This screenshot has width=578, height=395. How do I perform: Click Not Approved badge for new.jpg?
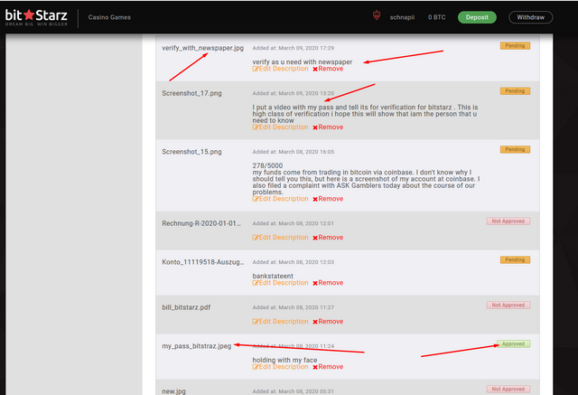[508, 389]
